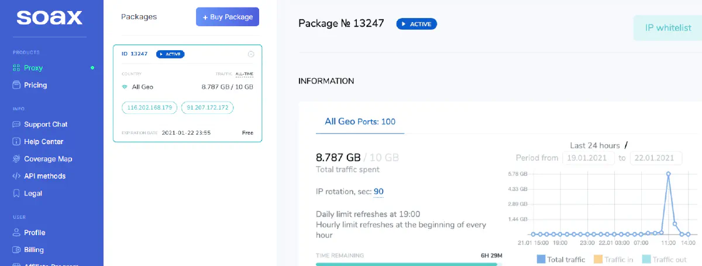702x266 pixels.
Task: Click the Help Center info icon
Action: point(16,142)
